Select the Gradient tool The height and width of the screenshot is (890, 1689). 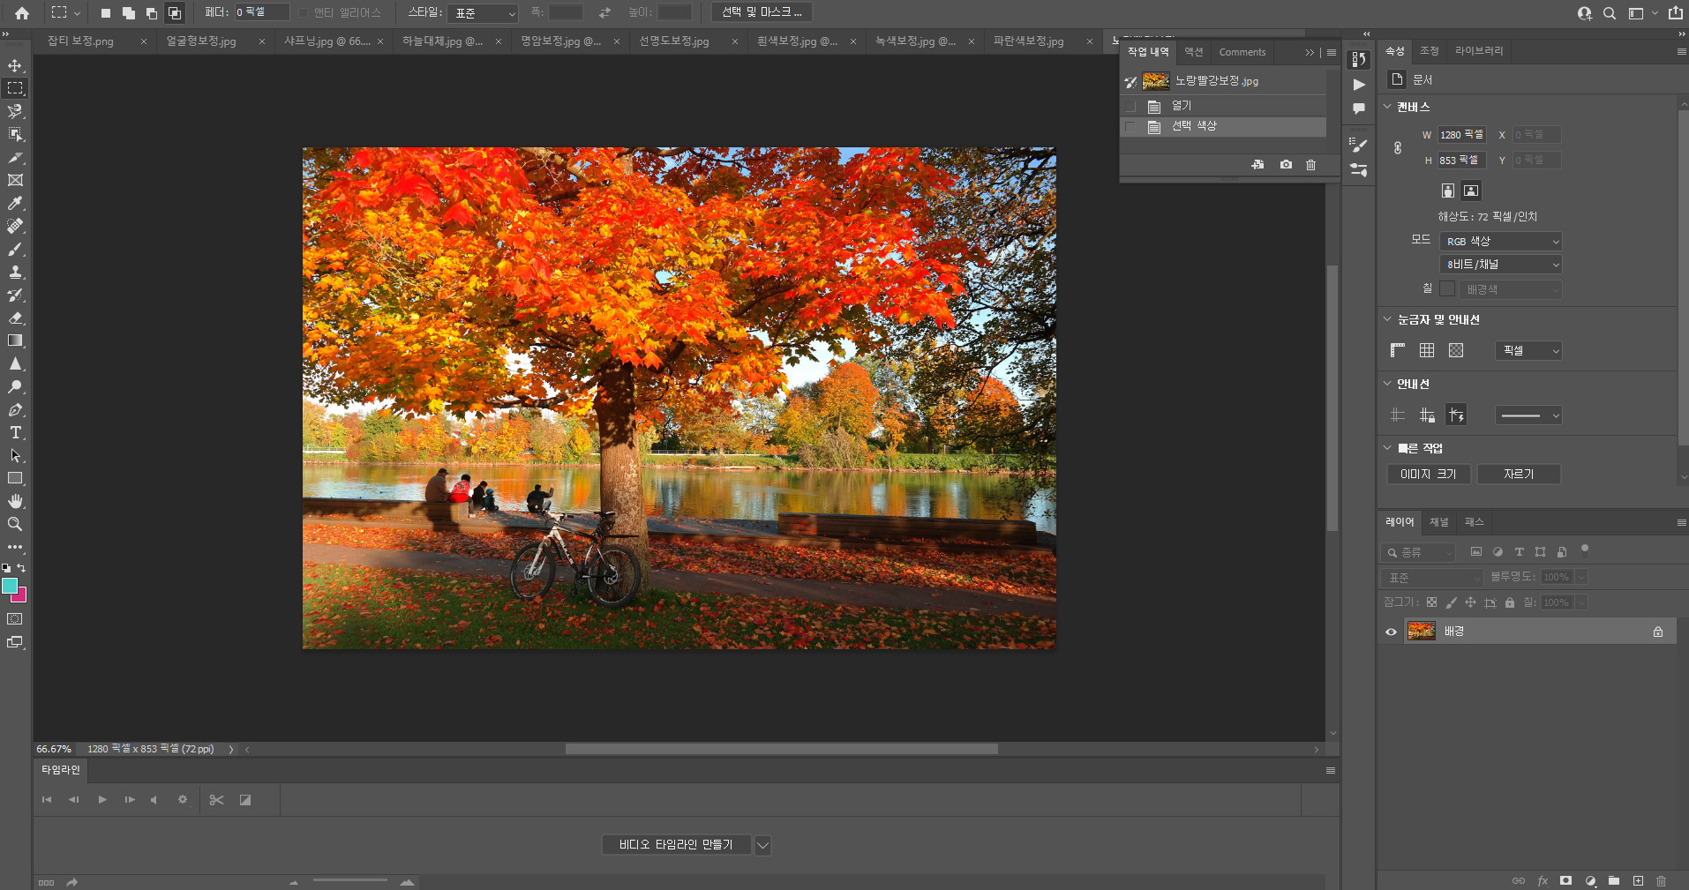click(x=15, y=340)
